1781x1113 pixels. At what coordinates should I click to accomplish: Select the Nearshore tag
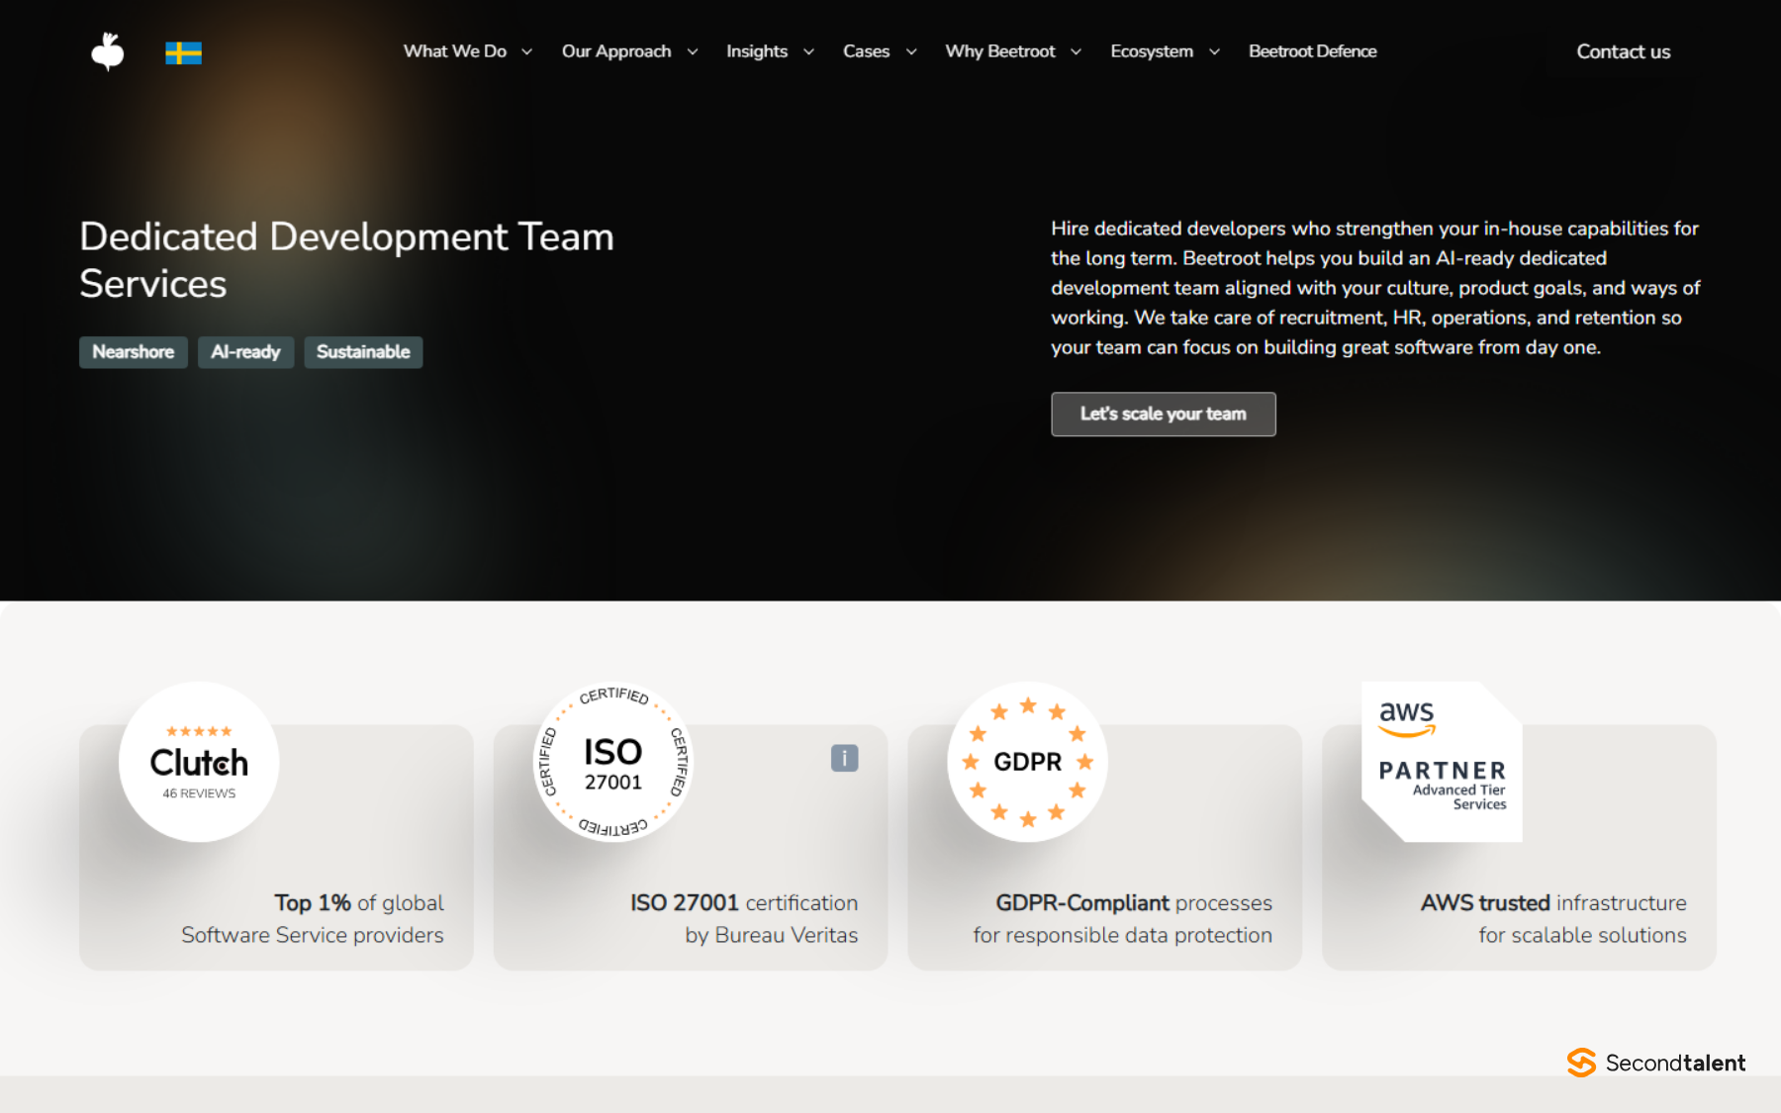(x=134, y=352)
